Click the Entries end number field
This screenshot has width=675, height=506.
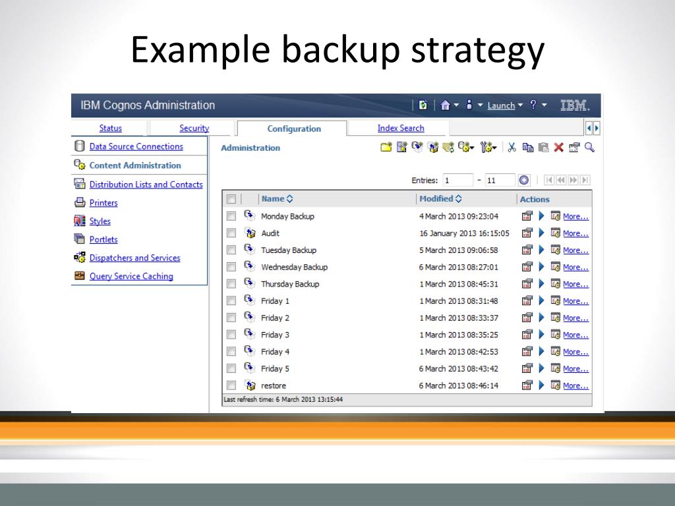coord(500,181)
